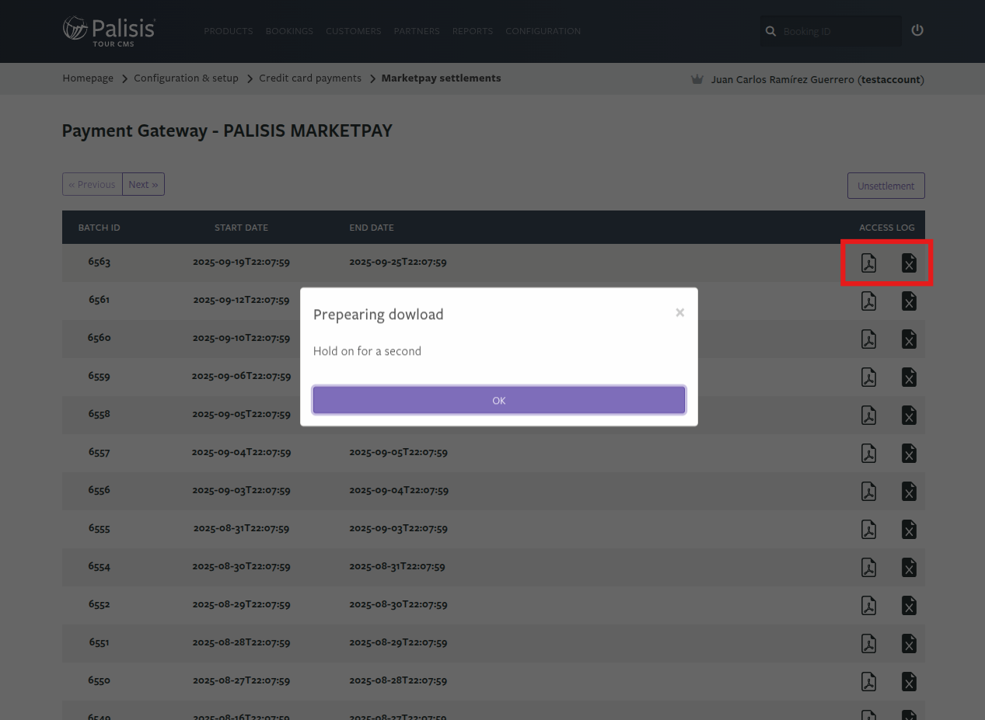Download Excel file for batch 6563
The image size is (985, 720).
coord(909,263)
